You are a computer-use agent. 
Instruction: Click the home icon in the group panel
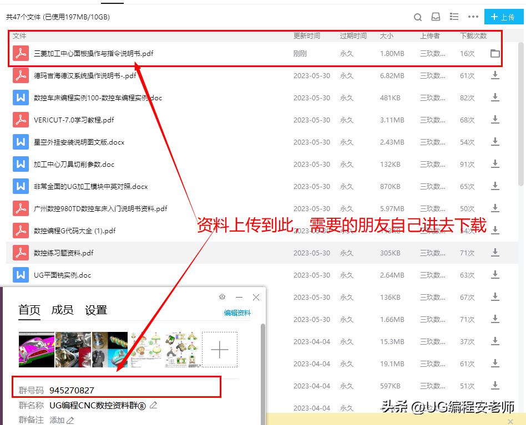point(222,297)
